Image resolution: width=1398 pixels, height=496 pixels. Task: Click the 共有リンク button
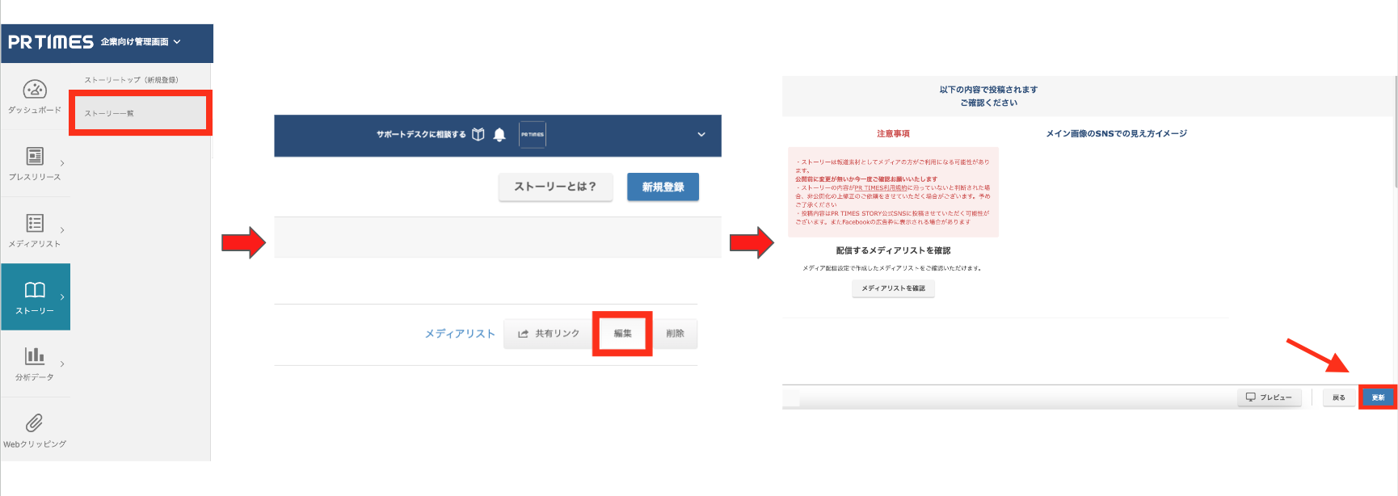[x=549, y=334]
